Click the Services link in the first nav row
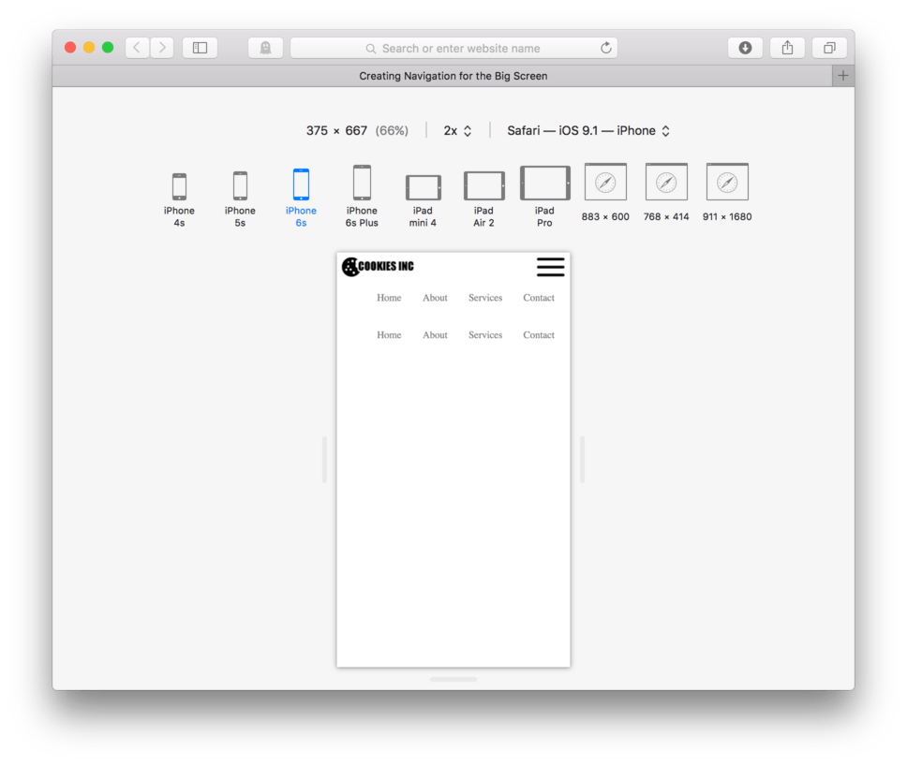Image resolution: width=907 pixels, height=765 pixels. (x=485, y=298)
